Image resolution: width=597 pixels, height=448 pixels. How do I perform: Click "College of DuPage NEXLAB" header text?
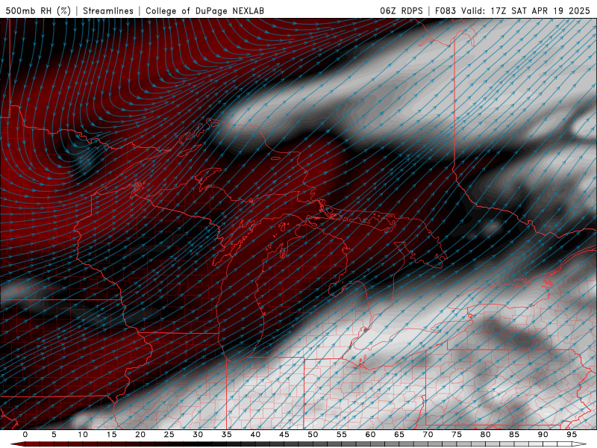click(204, 10)
